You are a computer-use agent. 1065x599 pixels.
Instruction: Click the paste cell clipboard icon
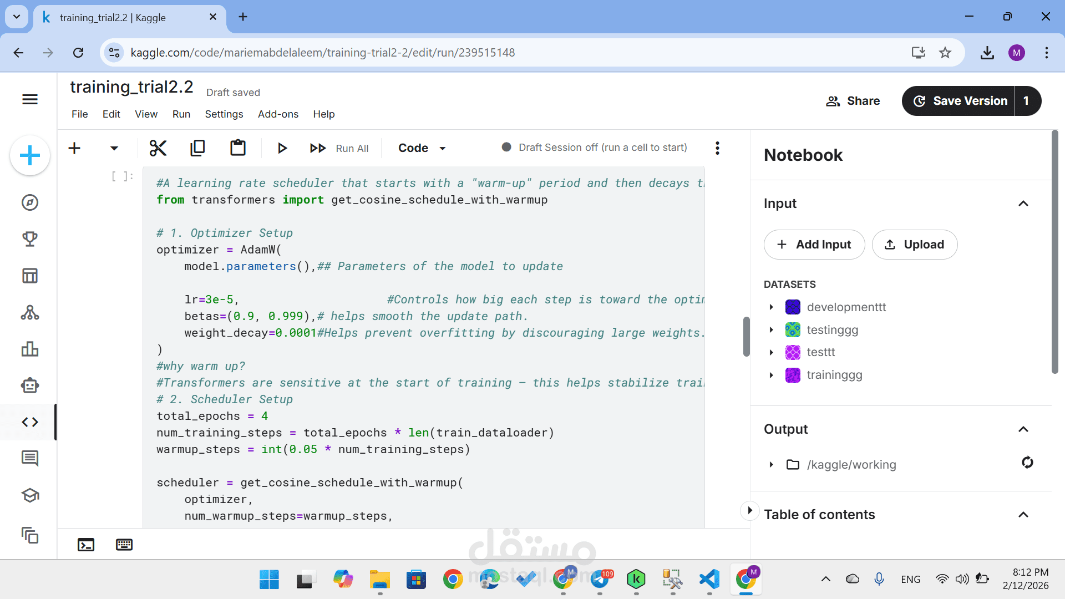(238, 148)
